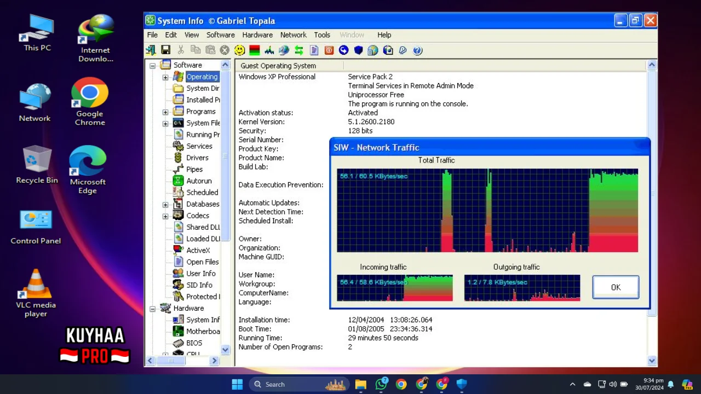Open the Hardware menu
701x394 pixels.
coord(257,34)
